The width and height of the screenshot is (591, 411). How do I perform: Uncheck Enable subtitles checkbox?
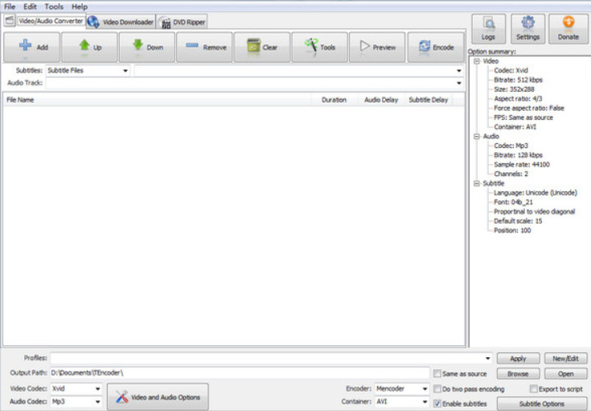(x=437, y=403)
